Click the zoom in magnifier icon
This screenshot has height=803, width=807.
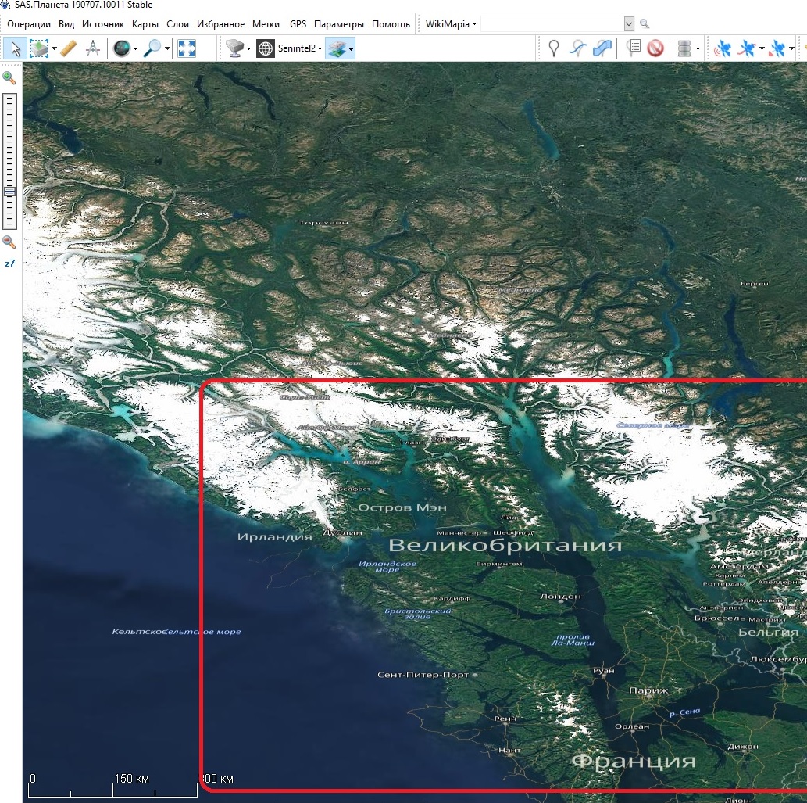click(x=9, y=77)
